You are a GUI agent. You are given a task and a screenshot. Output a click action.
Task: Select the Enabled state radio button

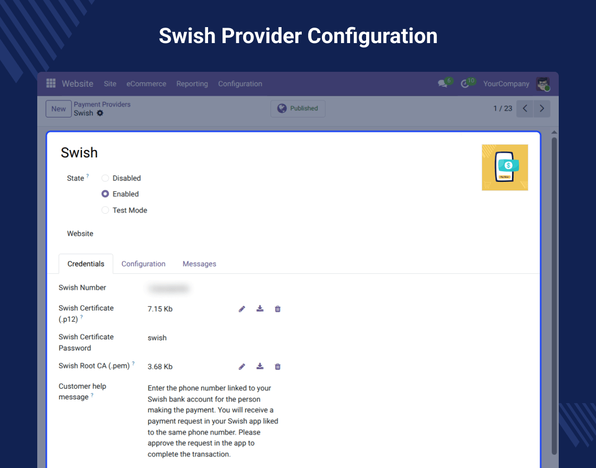pyautogui.click(x=105, y=194)
